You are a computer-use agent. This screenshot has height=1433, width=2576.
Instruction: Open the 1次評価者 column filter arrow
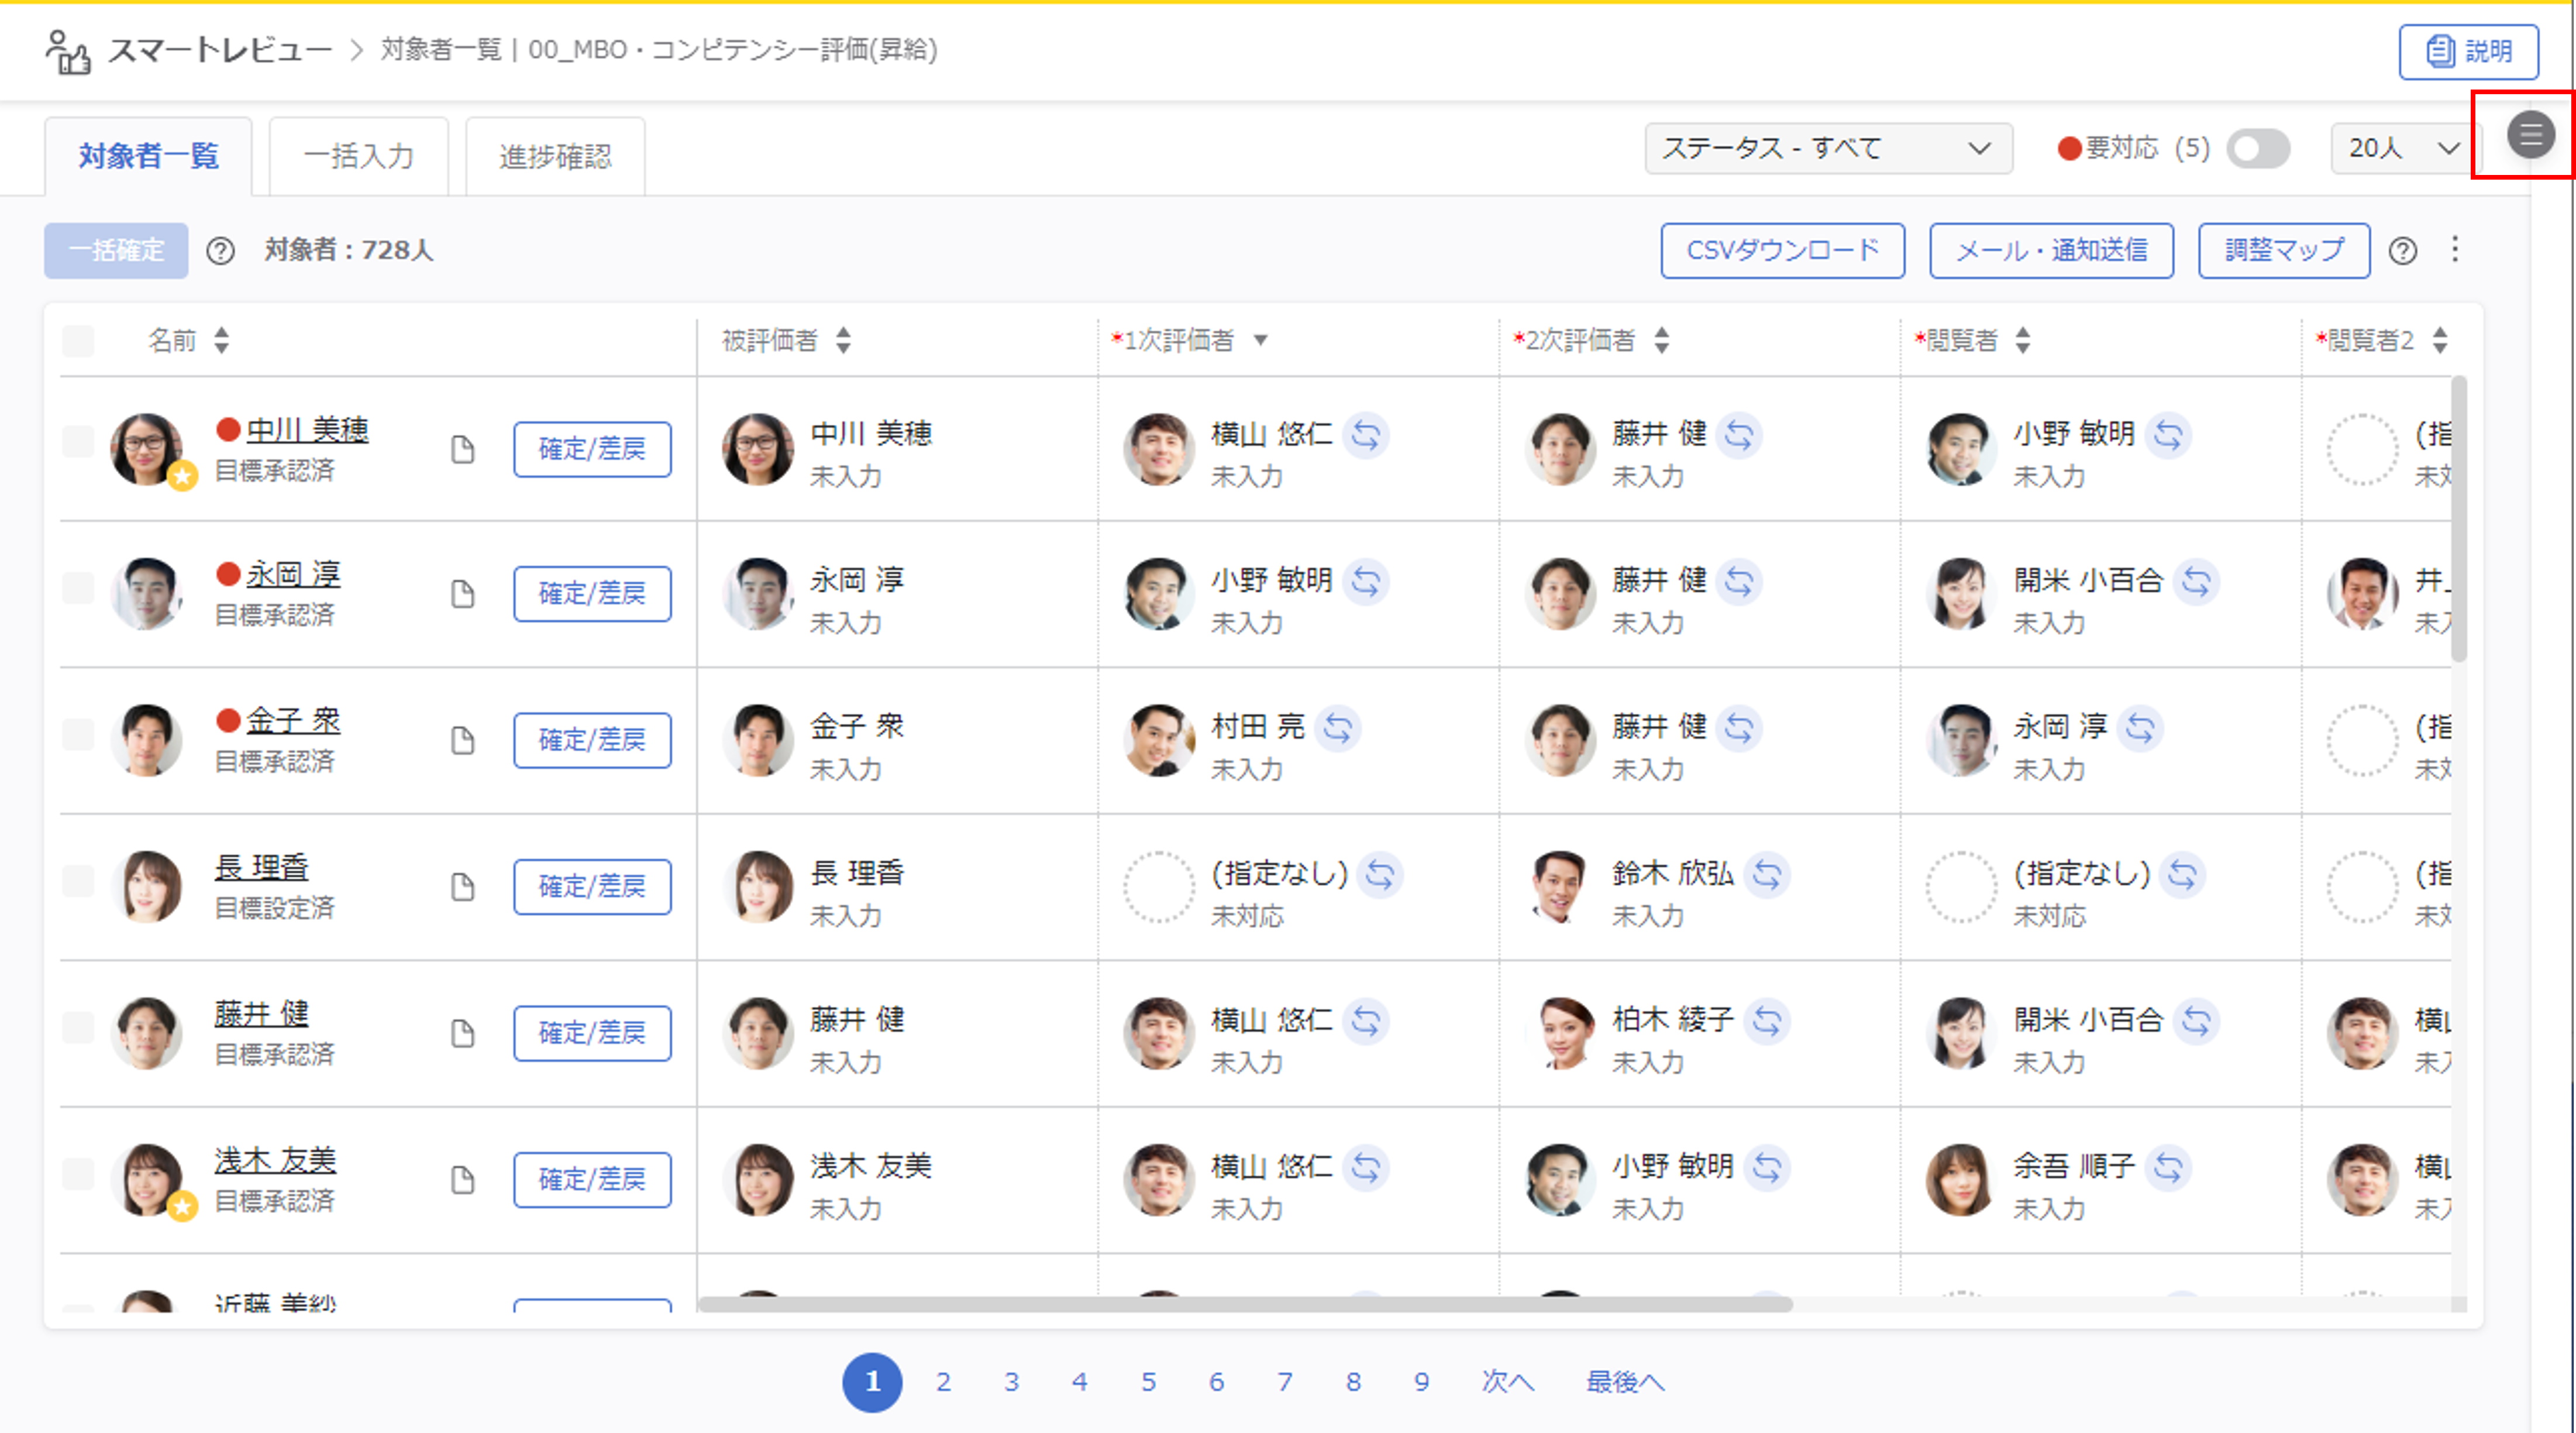1260,340
